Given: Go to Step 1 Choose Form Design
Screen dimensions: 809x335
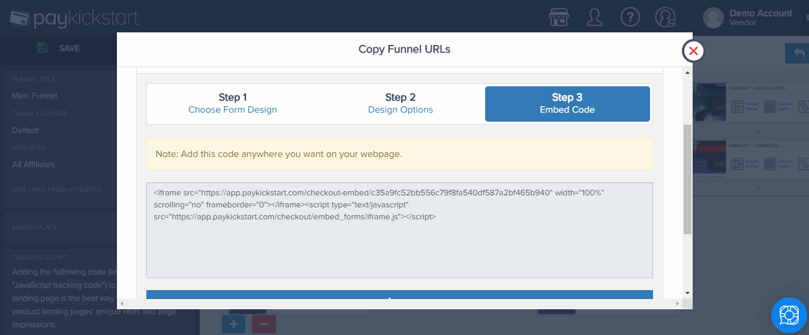Looking at the screenshot, I should pyautogui.click(x=233, y=103).
